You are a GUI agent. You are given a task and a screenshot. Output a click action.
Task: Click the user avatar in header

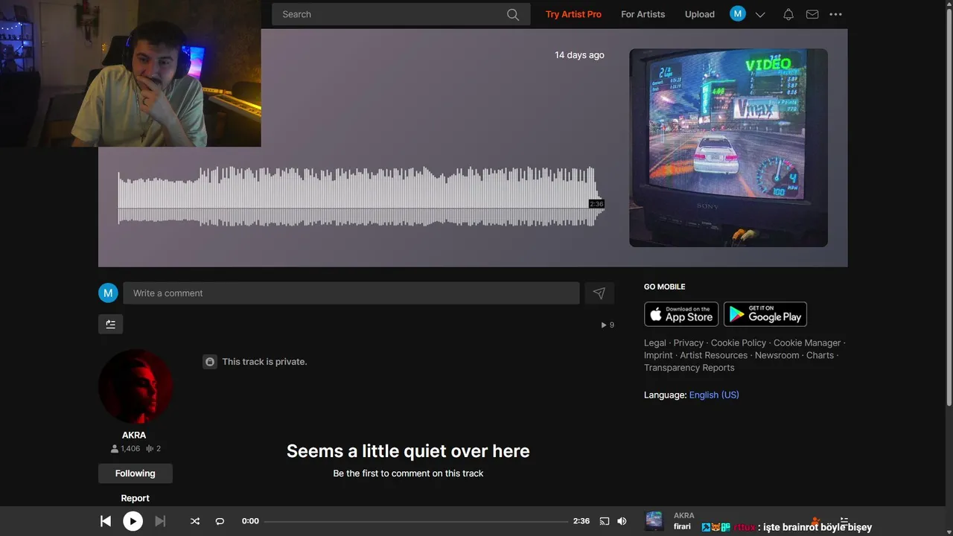click(x=738, y=13)
